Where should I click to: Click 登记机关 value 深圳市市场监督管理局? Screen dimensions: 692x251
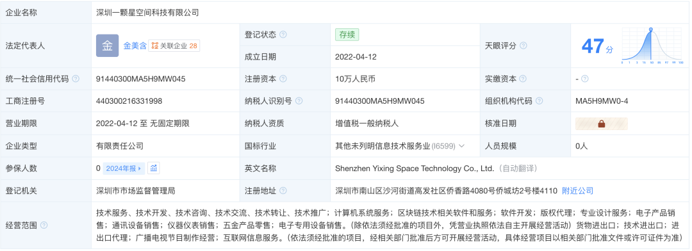[136, 191]
